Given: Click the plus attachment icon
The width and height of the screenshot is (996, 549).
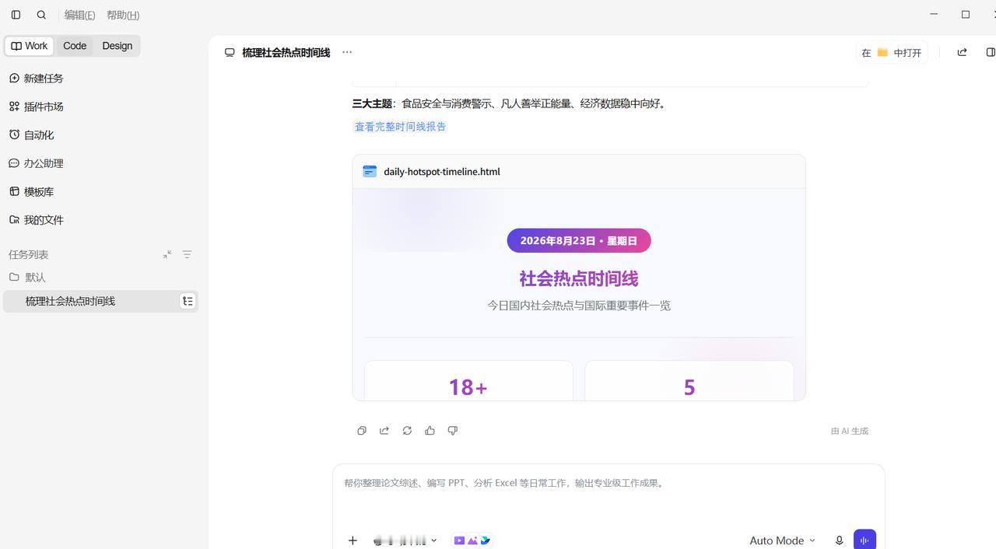Looking at the screenshot, I should 352,540.
